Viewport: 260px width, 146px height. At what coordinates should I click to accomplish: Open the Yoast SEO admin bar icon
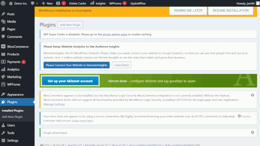point(58,3)
